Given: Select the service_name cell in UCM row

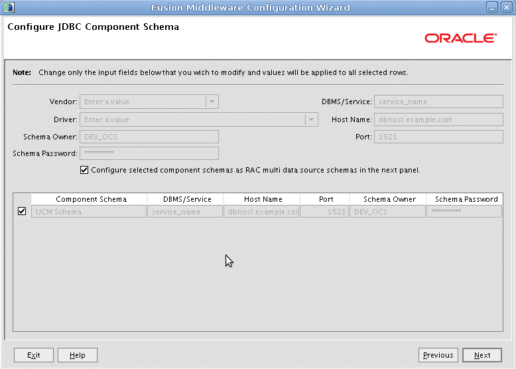Looking at the screenshot, I should click(185, 212).
